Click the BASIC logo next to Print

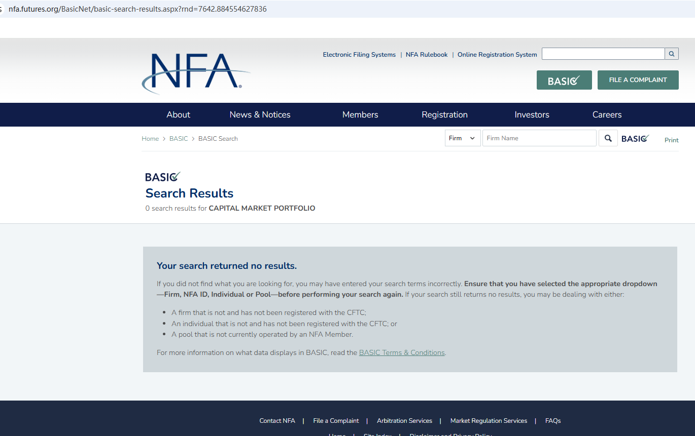coord(635,139)
